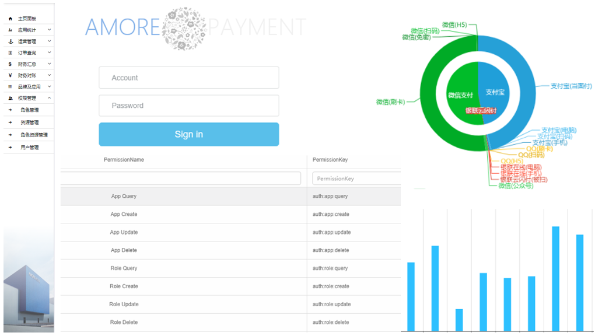This screenshot has height=336, width=595.
Task: Expand the 运营管理 chevron
Action: click(x=50, y=41)
